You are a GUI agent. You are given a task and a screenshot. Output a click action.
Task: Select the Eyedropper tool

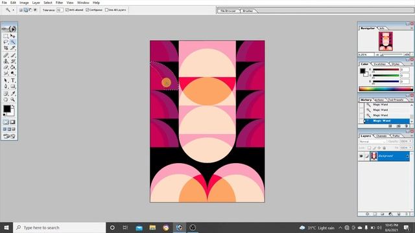coord(13,93)
